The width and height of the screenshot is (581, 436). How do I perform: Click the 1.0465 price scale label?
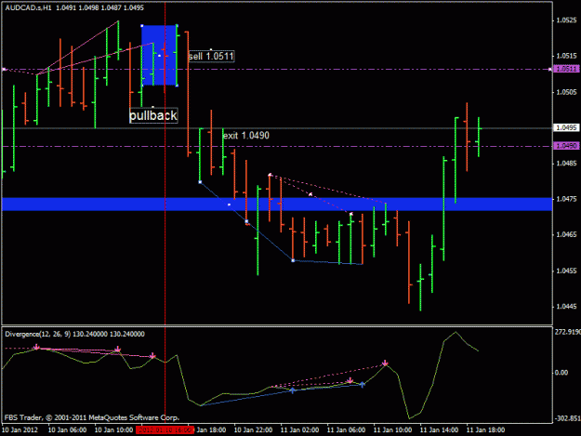[566, 235]
